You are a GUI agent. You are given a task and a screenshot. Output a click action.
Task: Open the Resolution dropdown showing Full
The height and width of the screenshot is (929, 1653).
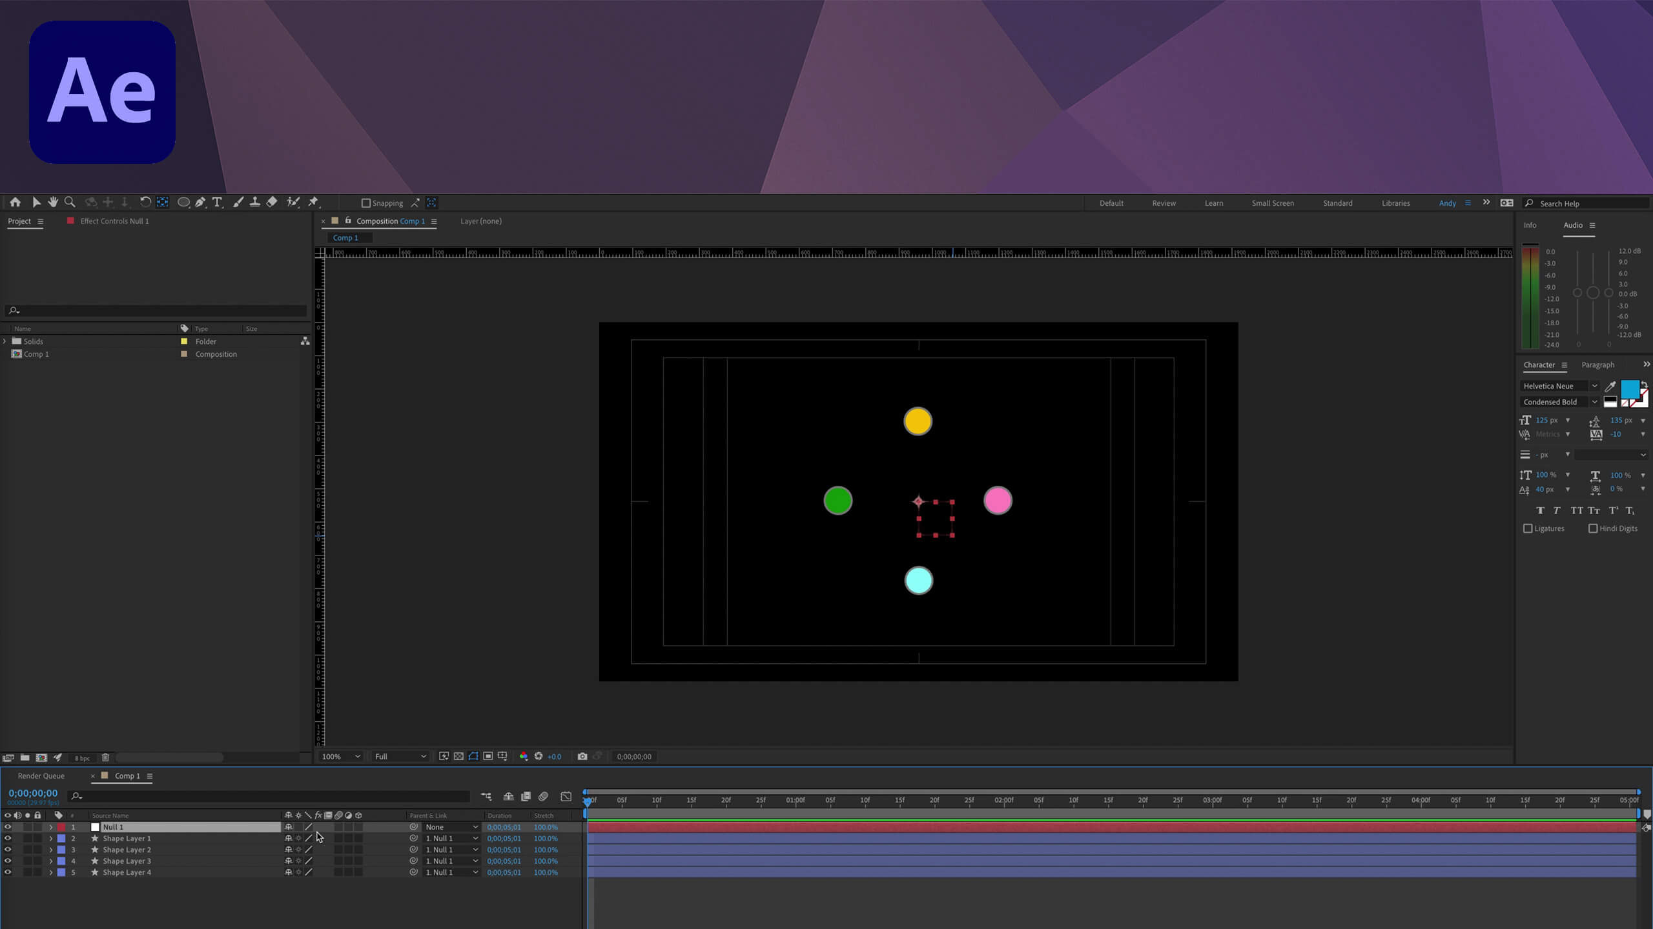[398, 756]
